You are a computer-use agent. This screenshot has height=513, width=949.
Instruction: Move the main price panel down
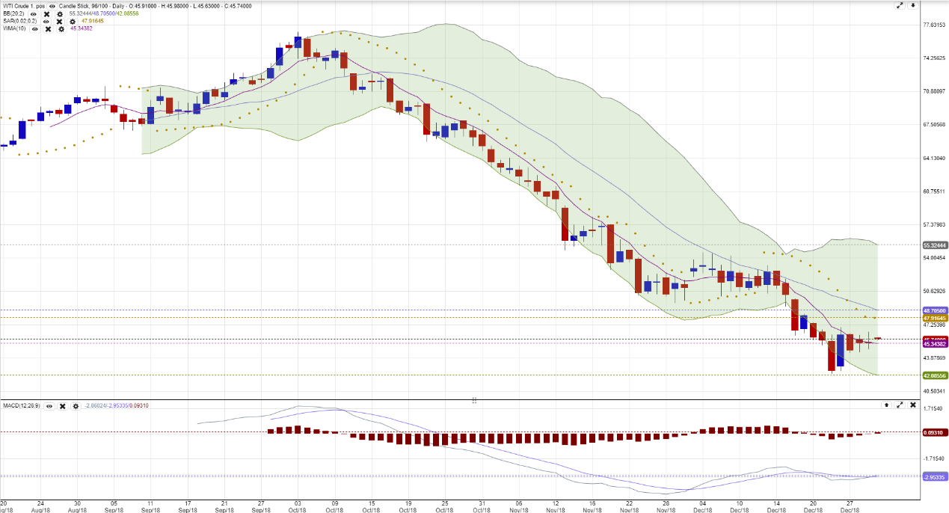pyautogui.click(x=912, y=6)
